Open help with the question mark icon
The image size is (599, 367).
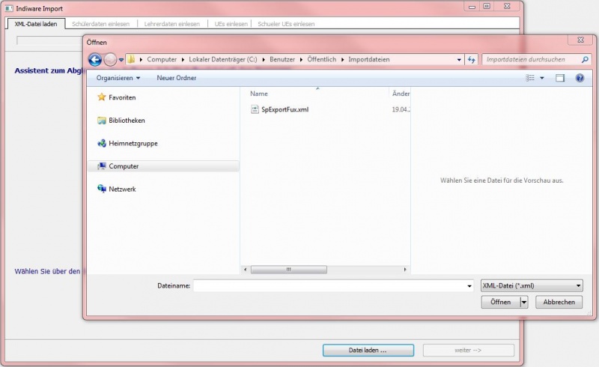tap(580, 78)
